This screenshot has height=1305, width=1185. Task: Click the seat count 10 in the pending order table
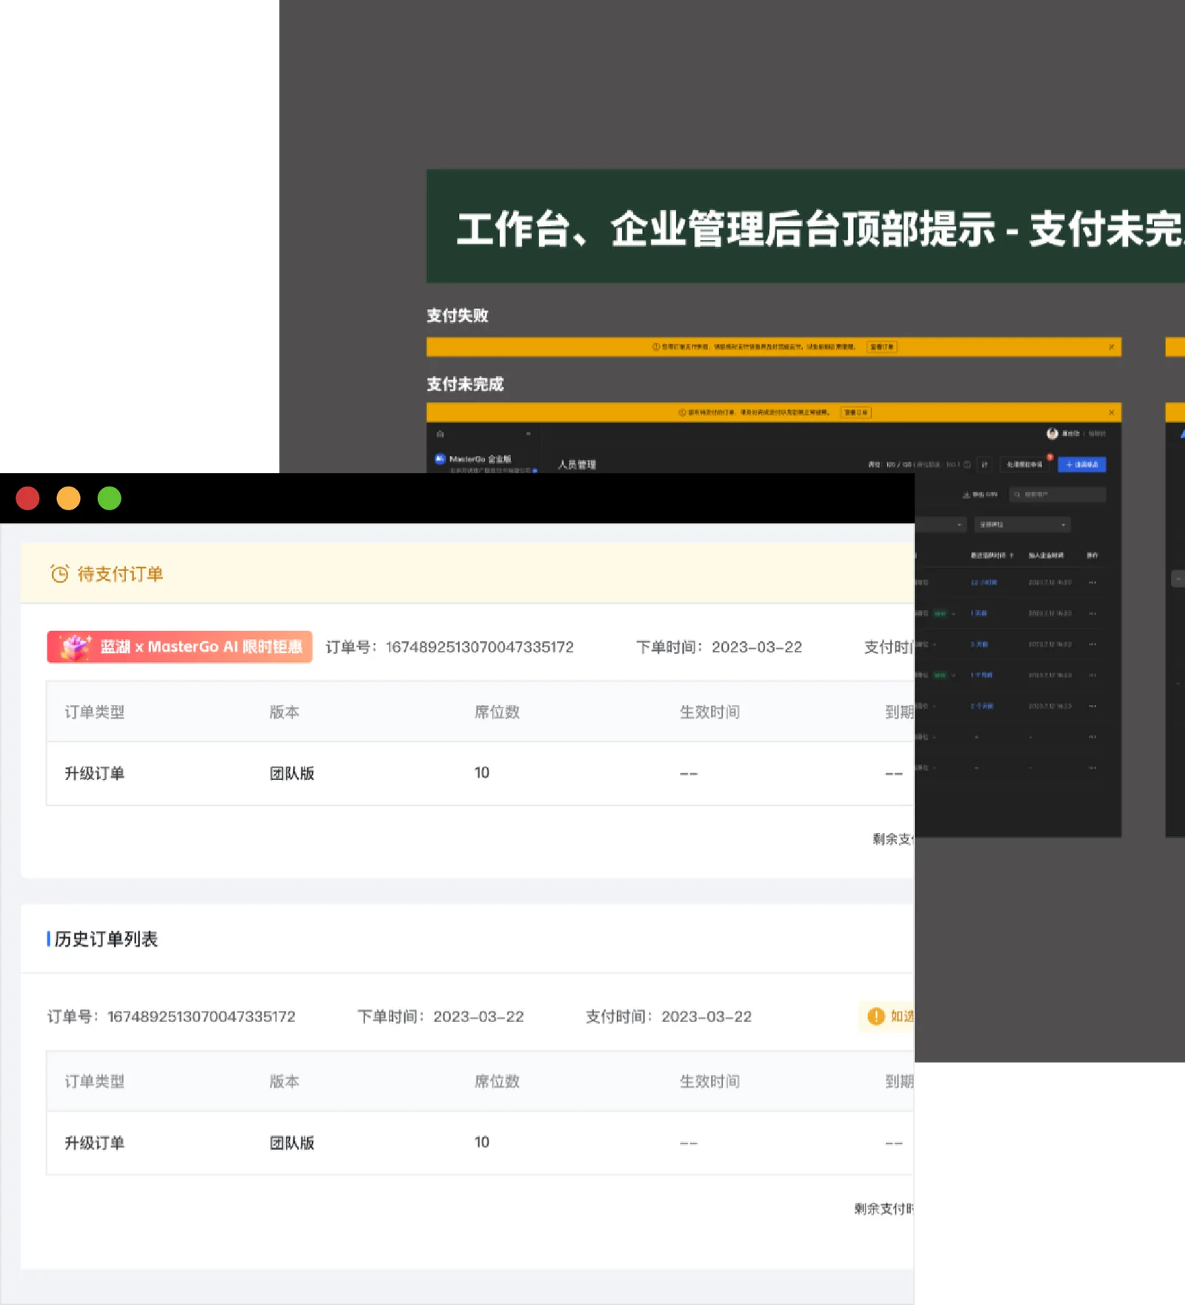click(481, 772)
